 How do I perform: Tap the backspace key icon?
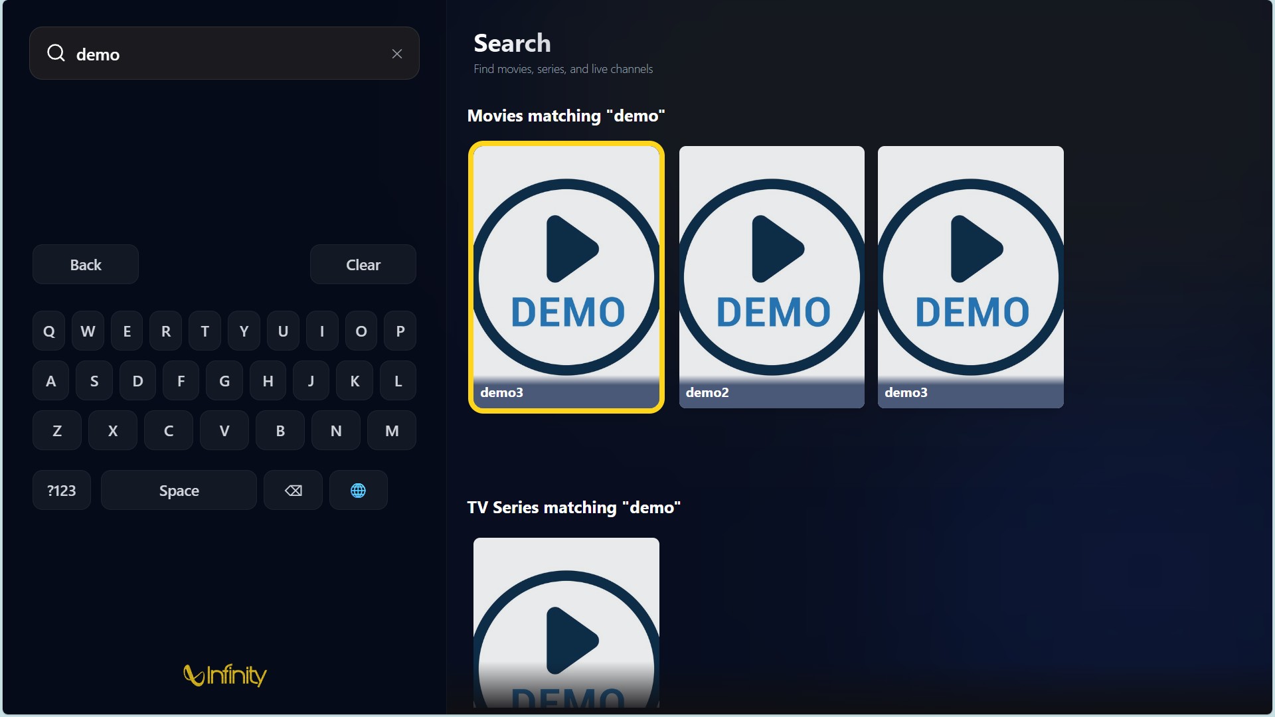[293, 490]
